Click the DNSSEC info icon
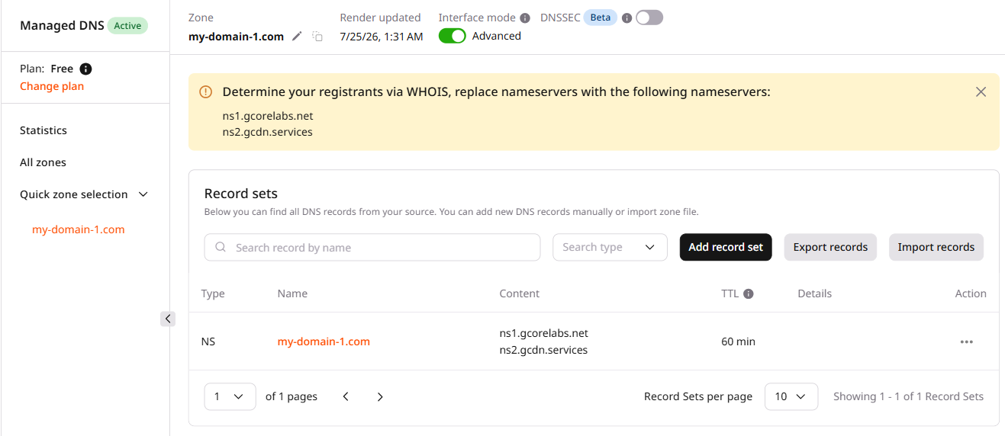 [627, 18]
